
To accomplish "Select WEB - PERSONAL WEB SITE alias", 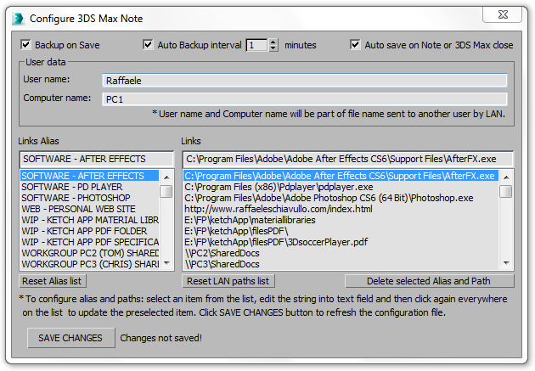I will pyautogui.click(x=90, y=209).
